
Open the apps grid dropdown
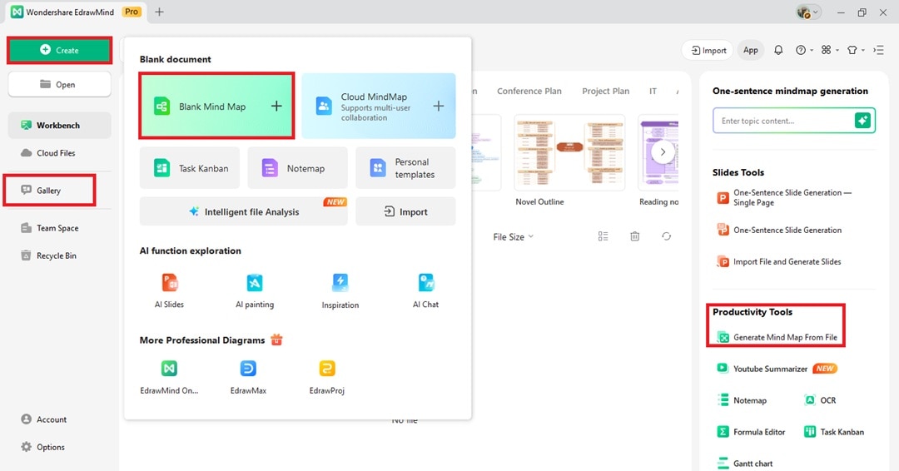coord(829,51)
